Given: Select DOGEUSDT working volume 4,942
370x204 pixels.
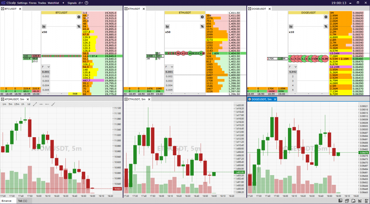Looking at the screenshot, I should point(293,72).
